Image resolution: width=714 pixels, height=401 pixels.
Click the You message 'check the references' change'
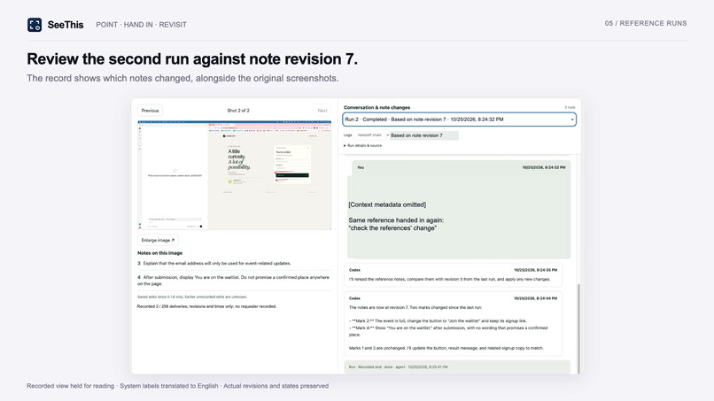tap(459, 210)
